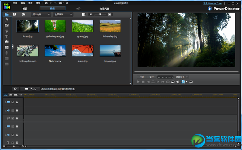Select the forest.jpg thumbnail

coord(28,26)
